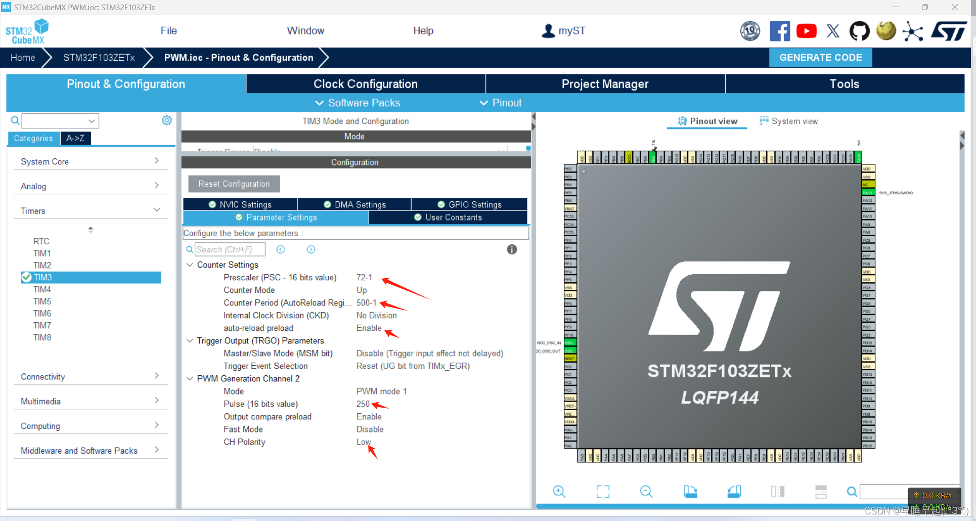
Task: Rotate the chip clockwise
Action: coord(690,491)
